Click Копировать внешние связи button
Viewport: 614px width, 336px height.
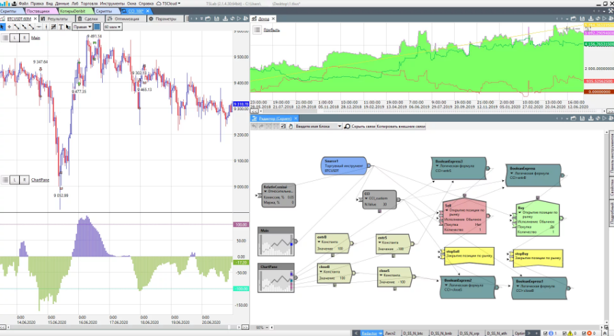click(400, 127)
